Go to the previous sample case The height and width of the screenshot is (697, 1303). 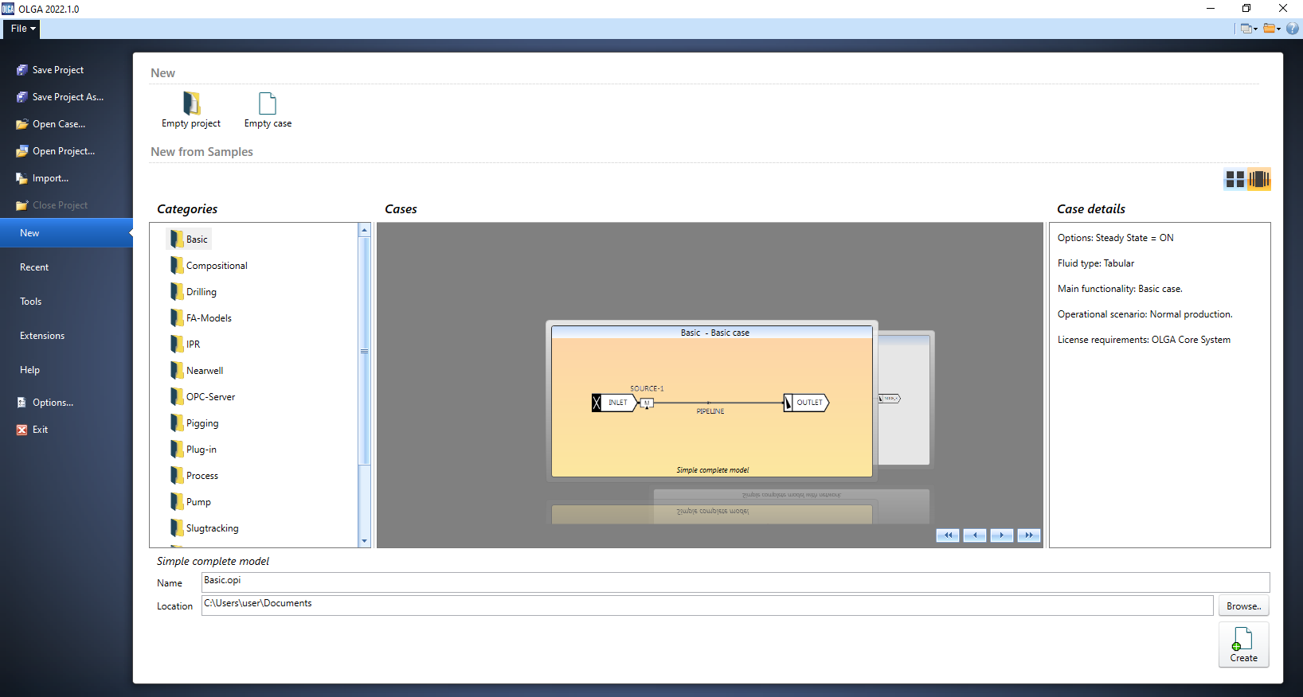point(975,535)
